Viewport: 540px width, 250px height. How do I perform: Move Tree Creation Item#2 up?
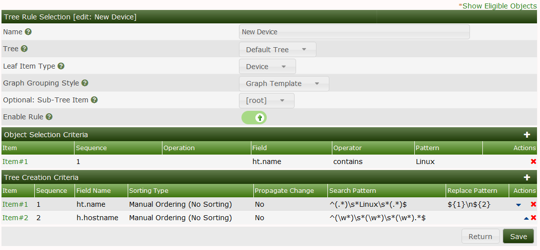coord(526,218)
